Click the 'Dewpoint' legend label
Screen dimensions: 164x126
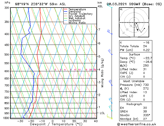tap(75, 12)
